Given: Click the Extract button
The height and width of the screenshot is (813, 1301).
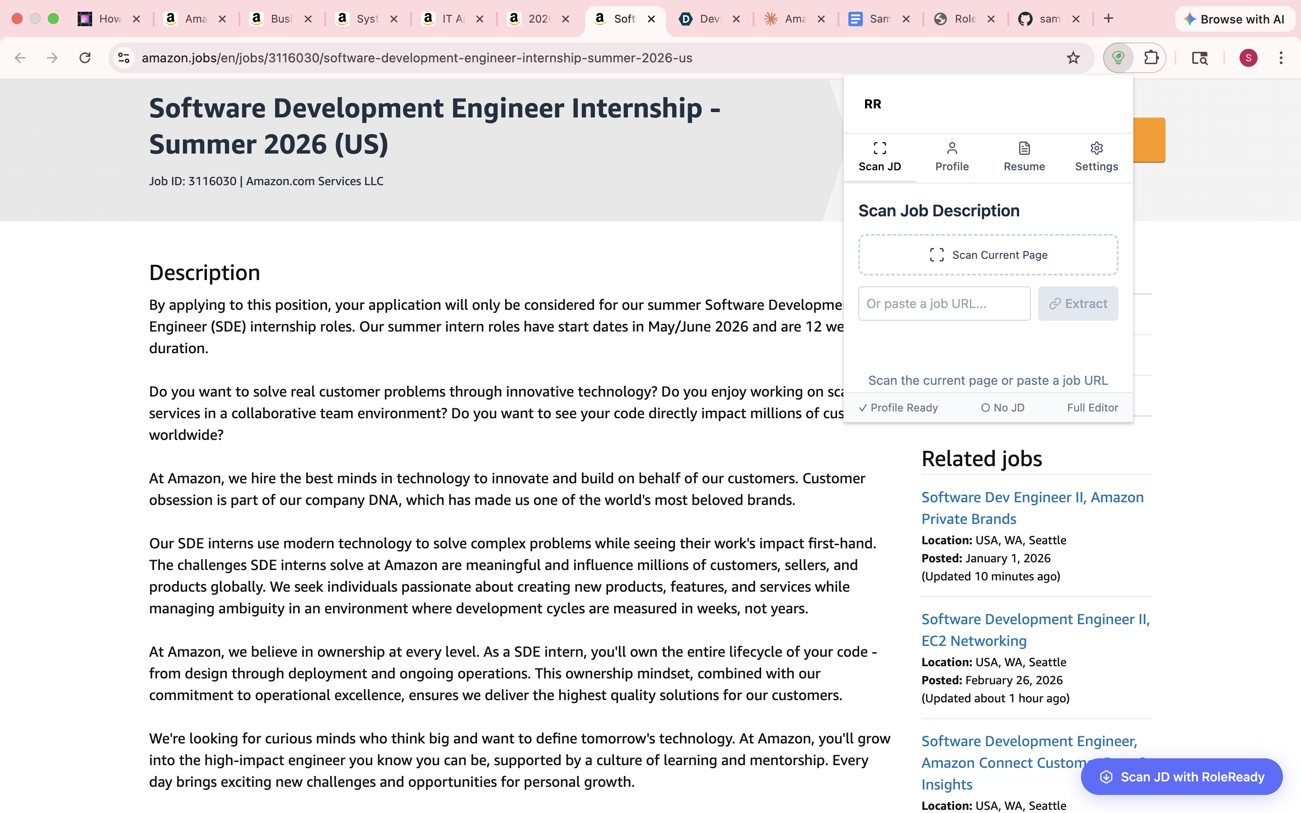Looking at the screenshot, I should click(1078, 304).
